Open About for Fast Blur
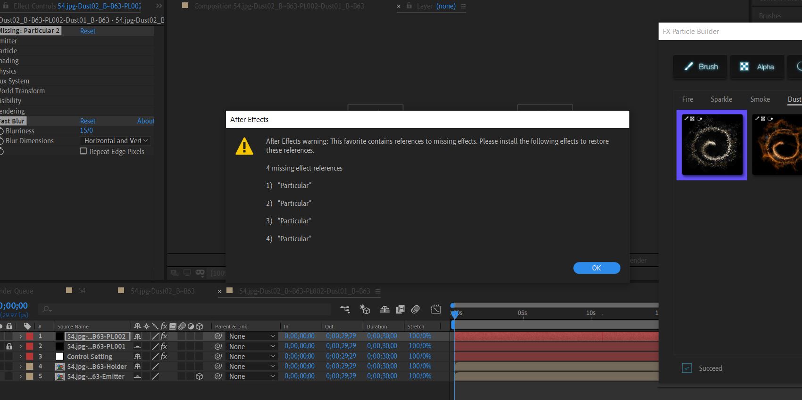802x400 pixels. tap(146, 121)
